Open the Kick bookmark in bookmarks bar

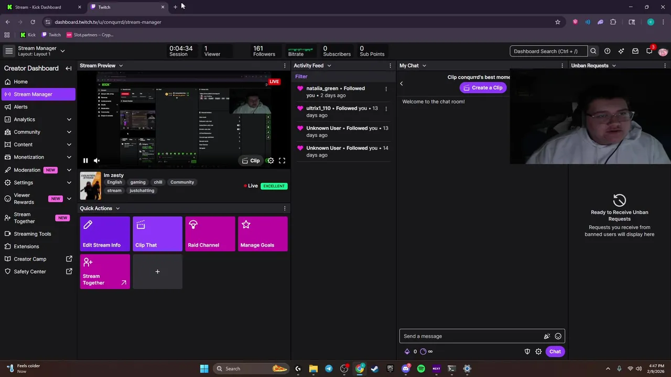[x=28, y=35]
